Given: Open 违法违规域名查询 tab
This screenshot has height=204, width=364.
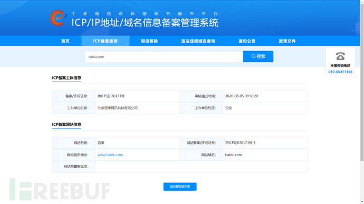Looking at the screenshot, I should [198, 41].
